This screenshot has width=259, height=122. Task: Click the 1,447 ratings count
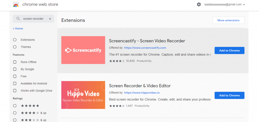(x=129, y=106)
